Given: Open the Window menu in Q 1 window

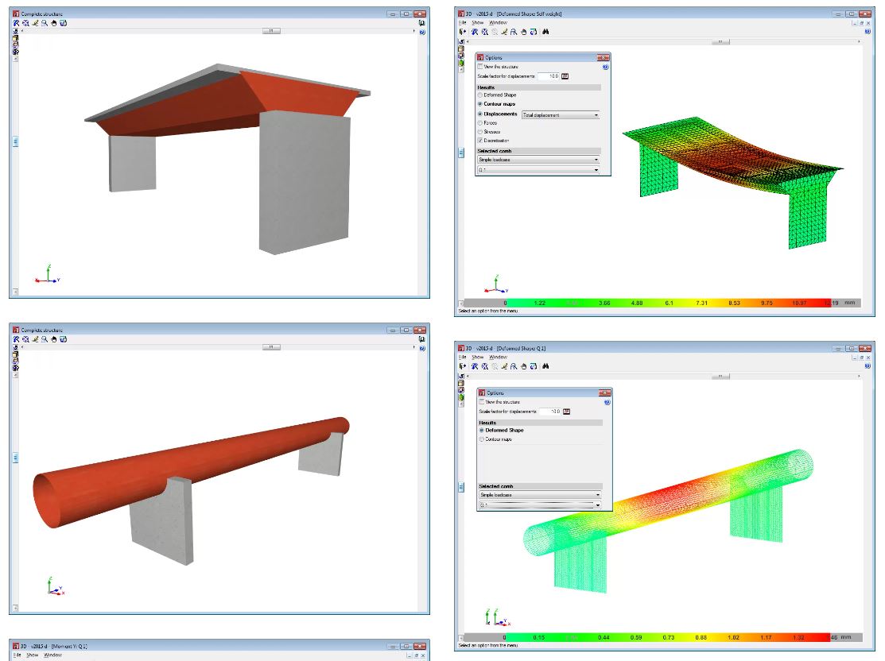Looking at the screenshot, I should click(x=498, y=358).
